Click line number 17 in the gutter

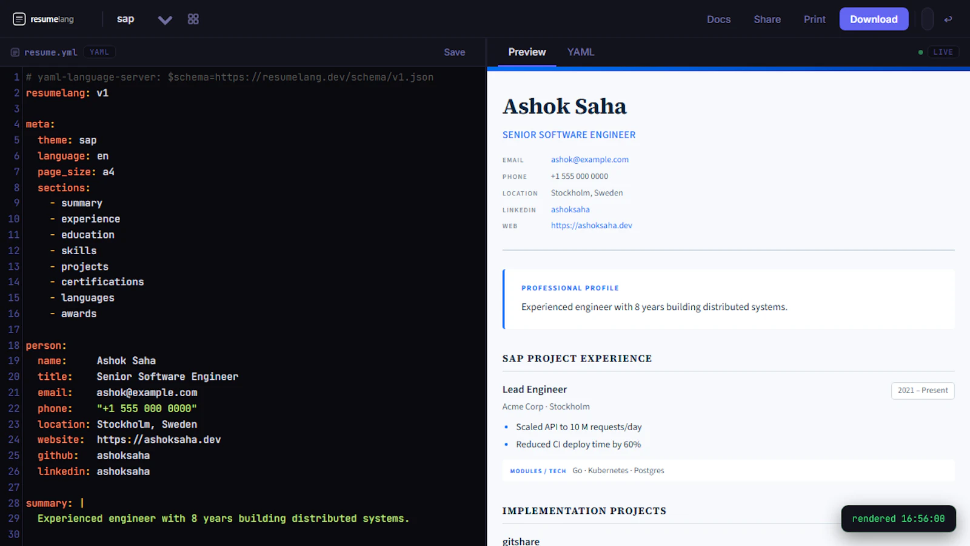13,329
